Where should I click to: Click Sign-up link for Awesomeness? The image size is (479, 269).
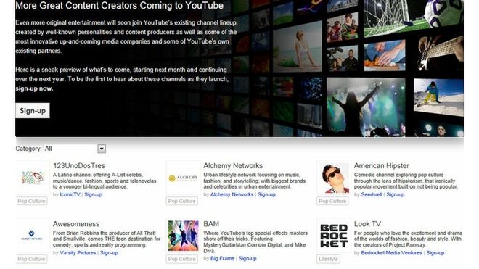(x=109, y=253)
